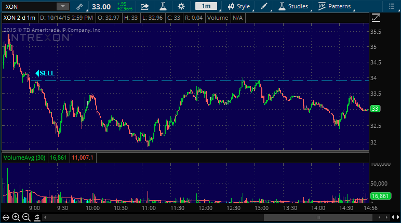Click the crosshair pan tool icon
Screen dimensions: 401x223
pyautogui.click(x=6, y=218)
